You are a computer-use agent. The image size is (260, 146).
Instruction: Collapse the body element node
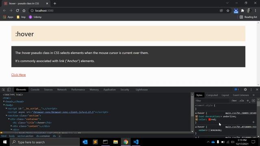point(4,105)
